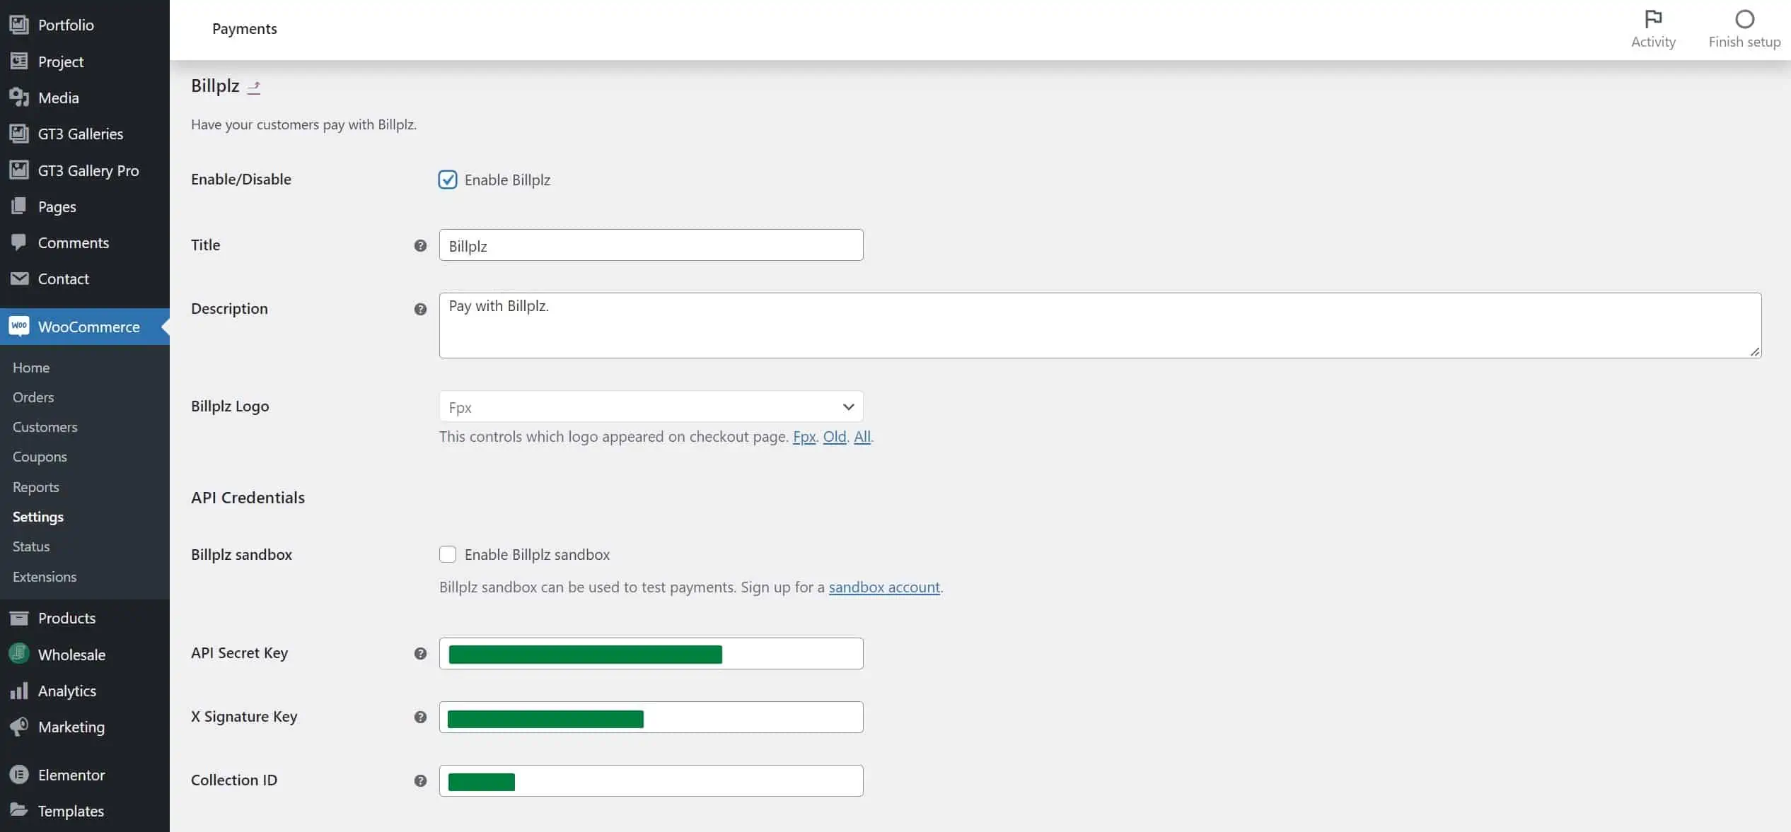The image size is (1791, 832).
Task: Click the Project sidebar icon
Action: (19, 61)
